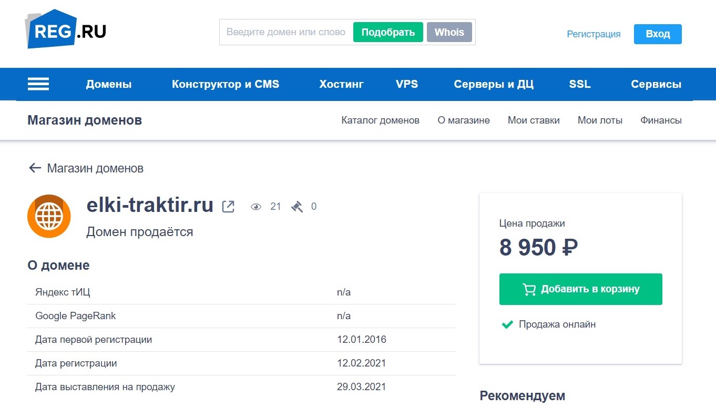Open the Регистрация link
The image size is (716, 407).
(593, 34)
